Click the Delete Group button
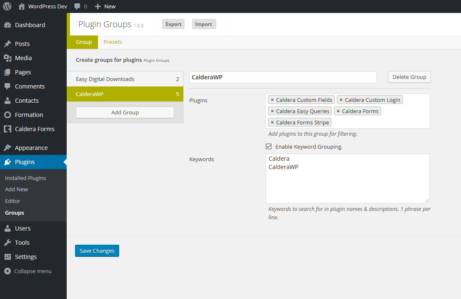The width and height of the screenshot is (461, 299). [x=409, y=77]
